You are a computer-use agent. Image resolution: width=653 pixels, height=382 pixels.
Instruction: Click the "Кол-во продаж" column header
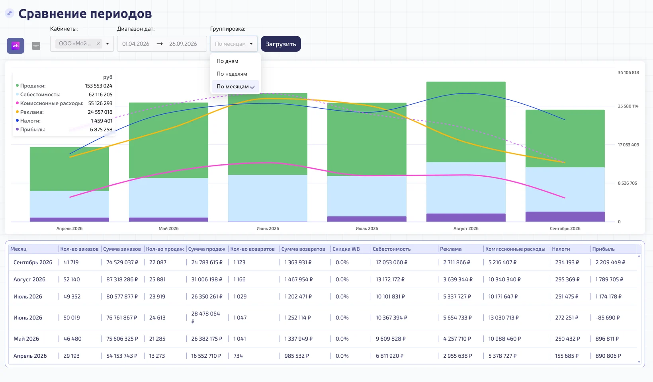(x=165, y=249)
